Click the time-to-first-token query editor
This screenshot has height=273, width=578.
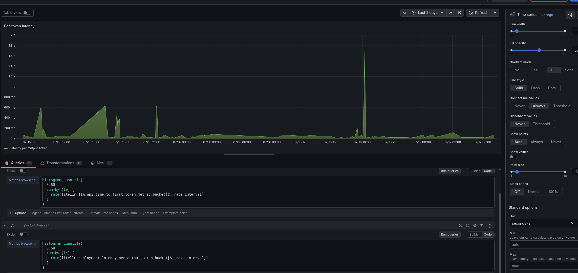click(x=267, y=192)
